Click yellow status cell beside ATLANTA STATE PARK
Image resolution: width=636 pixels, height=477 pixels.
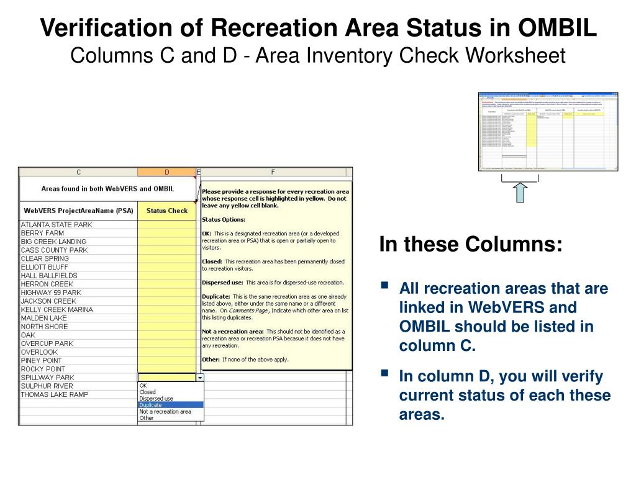166,224
